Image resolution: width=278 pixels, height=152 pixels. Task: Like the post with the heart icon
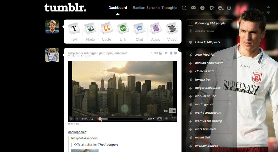click(x=175, y=53)
